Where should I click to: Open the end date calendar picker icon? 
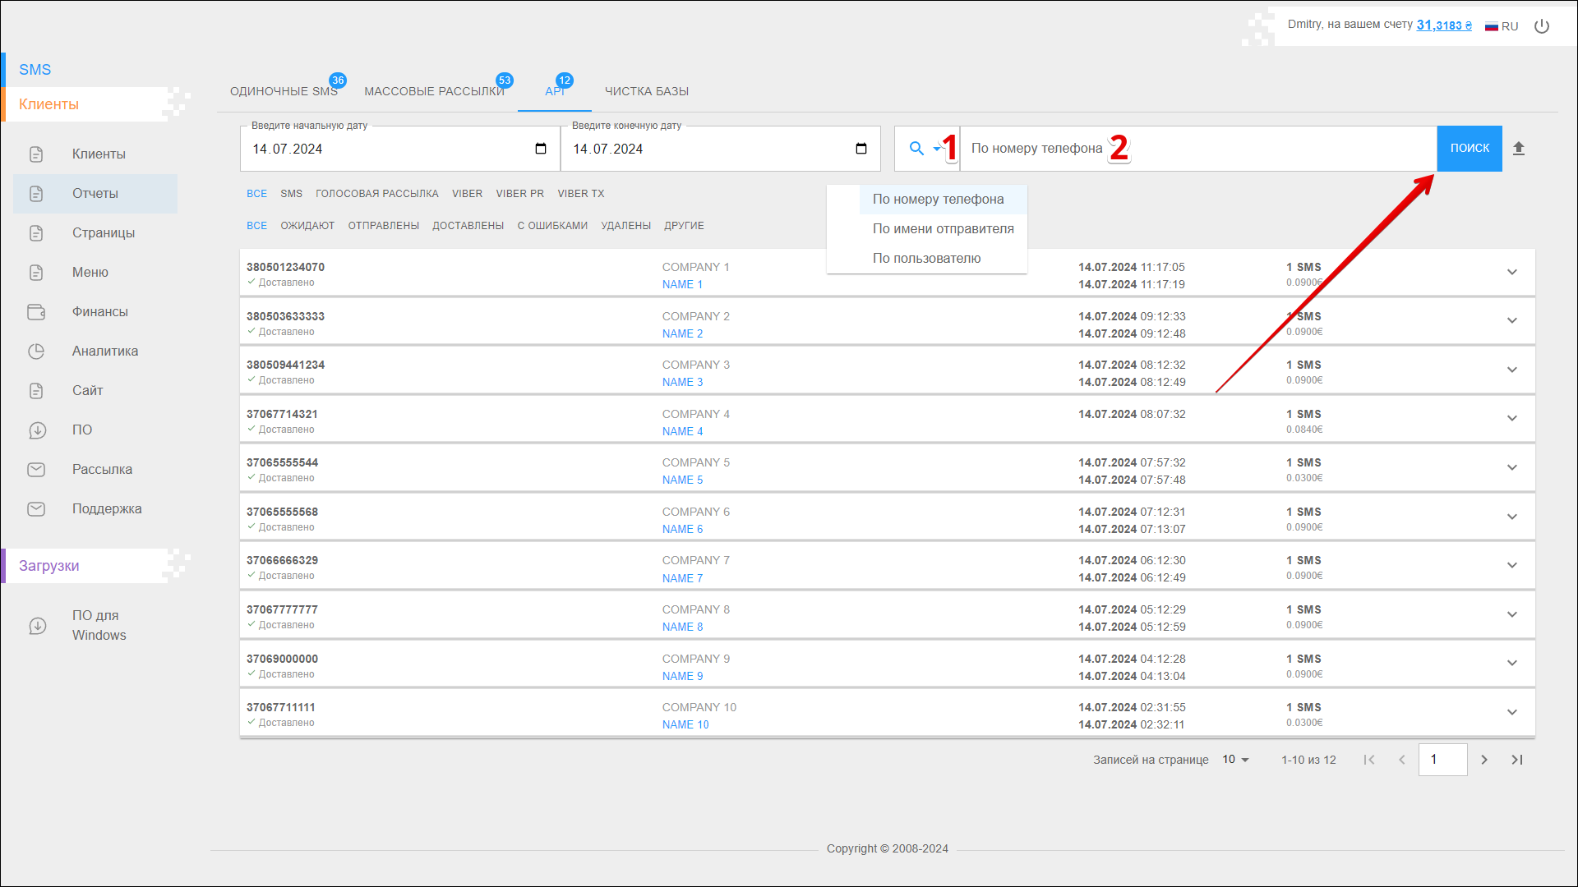(861, 149)
